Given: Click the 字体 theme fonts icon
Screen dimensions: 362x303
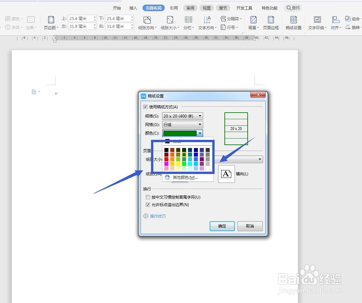Looking at the screenshot, I should click(x=8, y=27).
